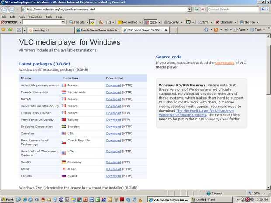This screenshot has width=271, height=203.
Task: Click the Security lock toolbar button
Action: (171, 22)
